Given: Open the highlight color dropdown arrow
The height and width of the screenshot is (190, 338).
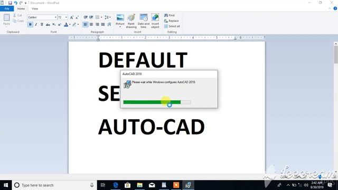Looking at the screenshot, I should 78,25.
